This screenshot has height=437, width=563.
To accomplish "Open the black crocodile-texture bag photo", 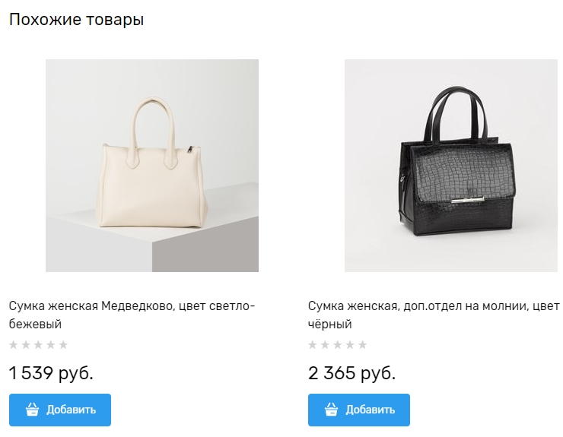I will [x=450, y=166].
